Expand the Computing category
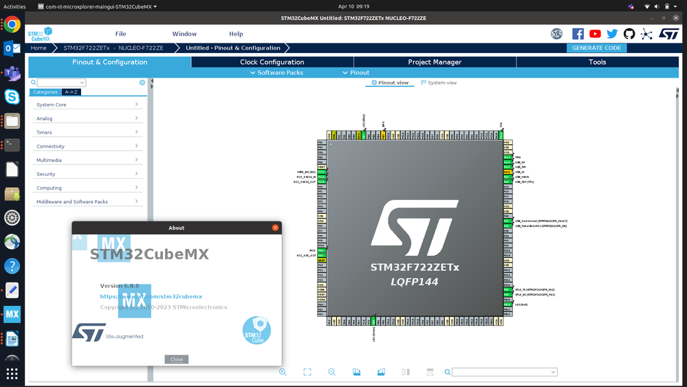 [x=87, y=188]
